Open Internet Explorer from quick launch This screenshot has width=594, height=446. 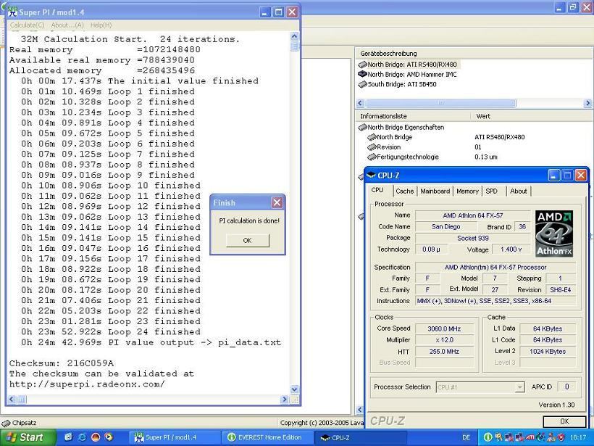[x=82, y=437]
